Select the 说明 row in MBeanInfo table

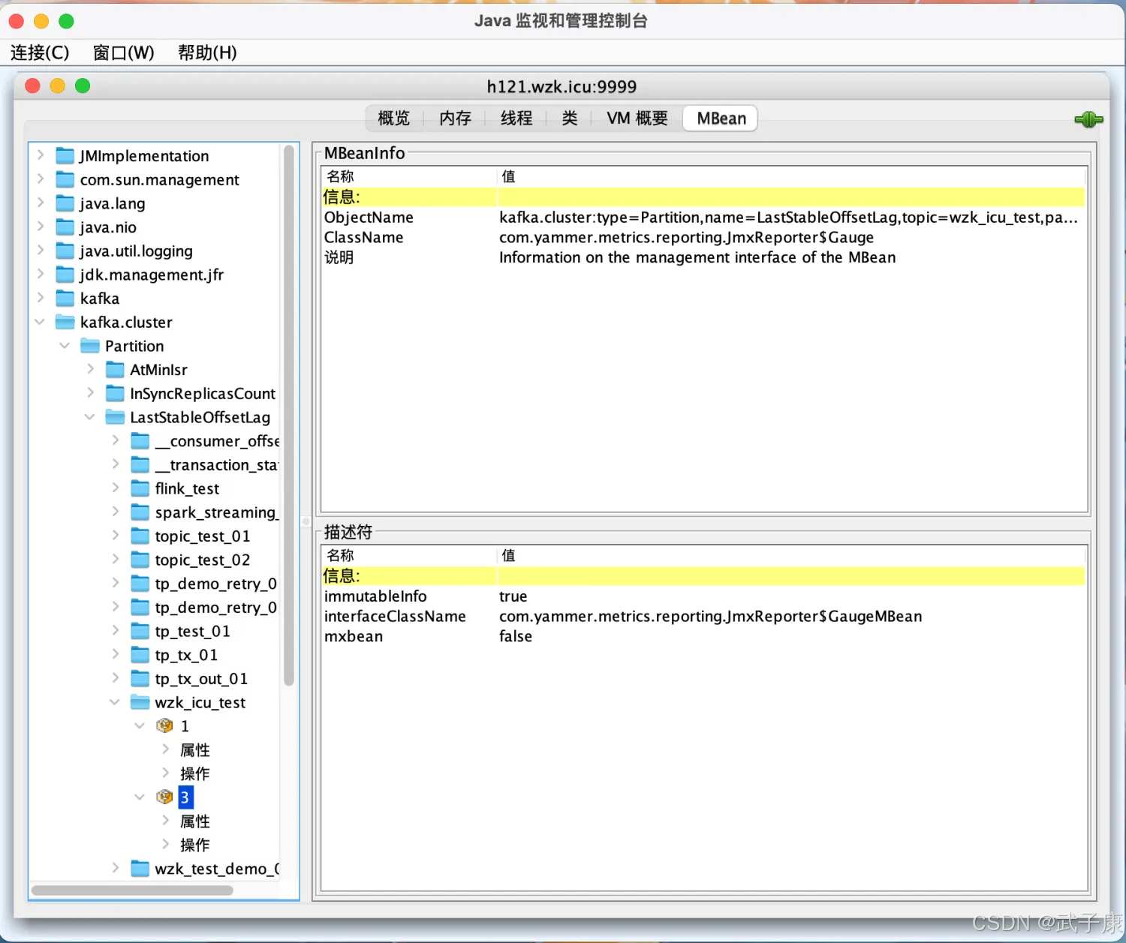[703, 258]
